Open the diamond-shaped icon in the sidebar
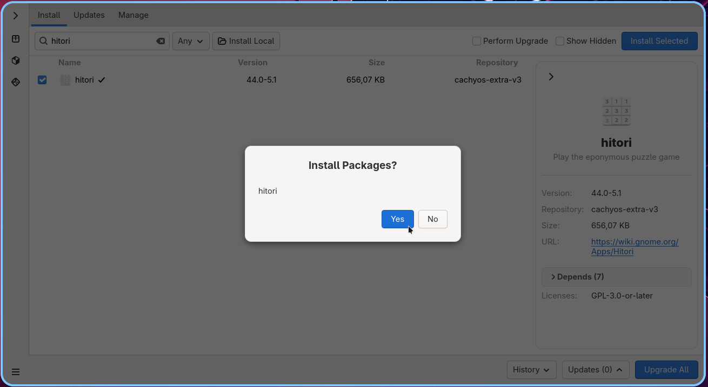Screen dimensions: 708x387 [x=16, y=82]
